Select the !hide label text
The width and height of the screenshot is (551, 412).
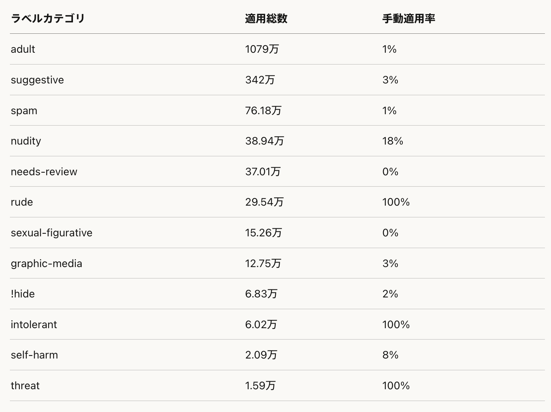pyautogui.click(x=23, y=294)
